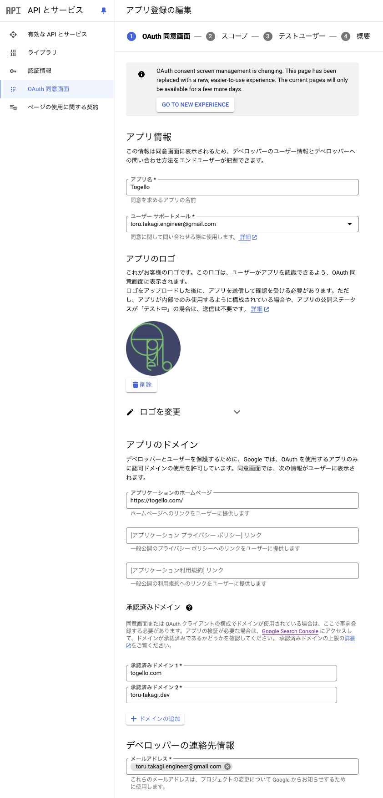
Task: Open 有効な API とサービス in sidebar
Action: pyautogui.click(x=57, y=34)
